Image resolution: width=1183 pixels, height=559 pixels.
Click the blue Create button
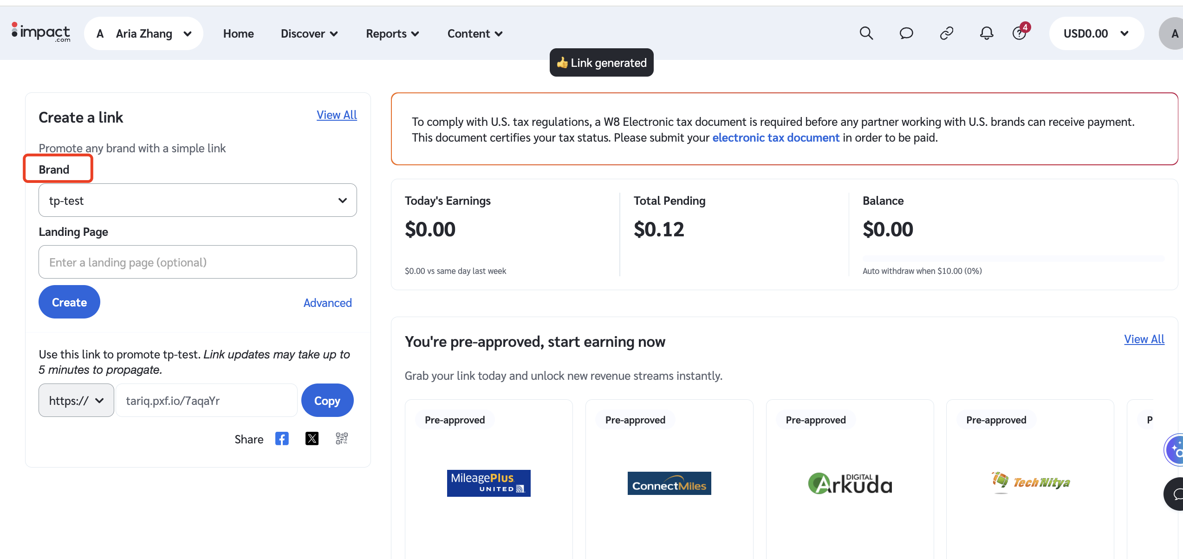69,302
